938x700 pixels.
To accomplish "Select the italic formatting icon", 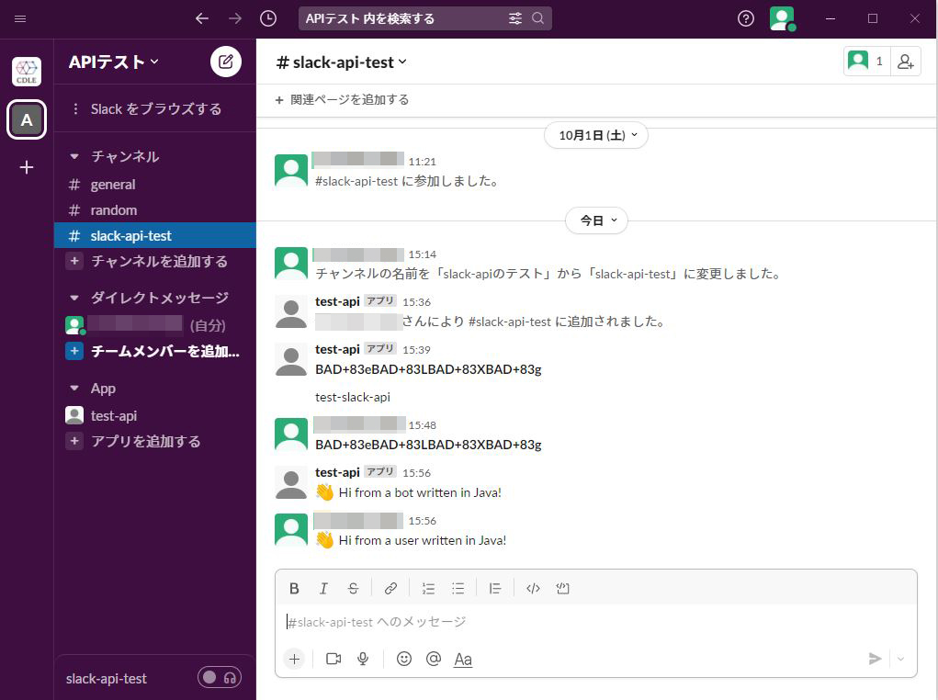I will [x=323, y=588].
